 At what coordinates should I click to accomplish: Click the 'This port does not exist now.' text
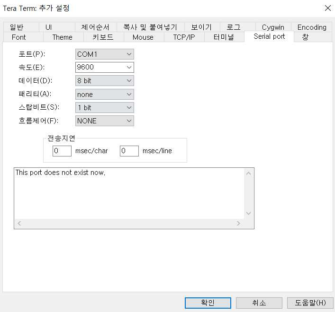click(x=60, y=173)
